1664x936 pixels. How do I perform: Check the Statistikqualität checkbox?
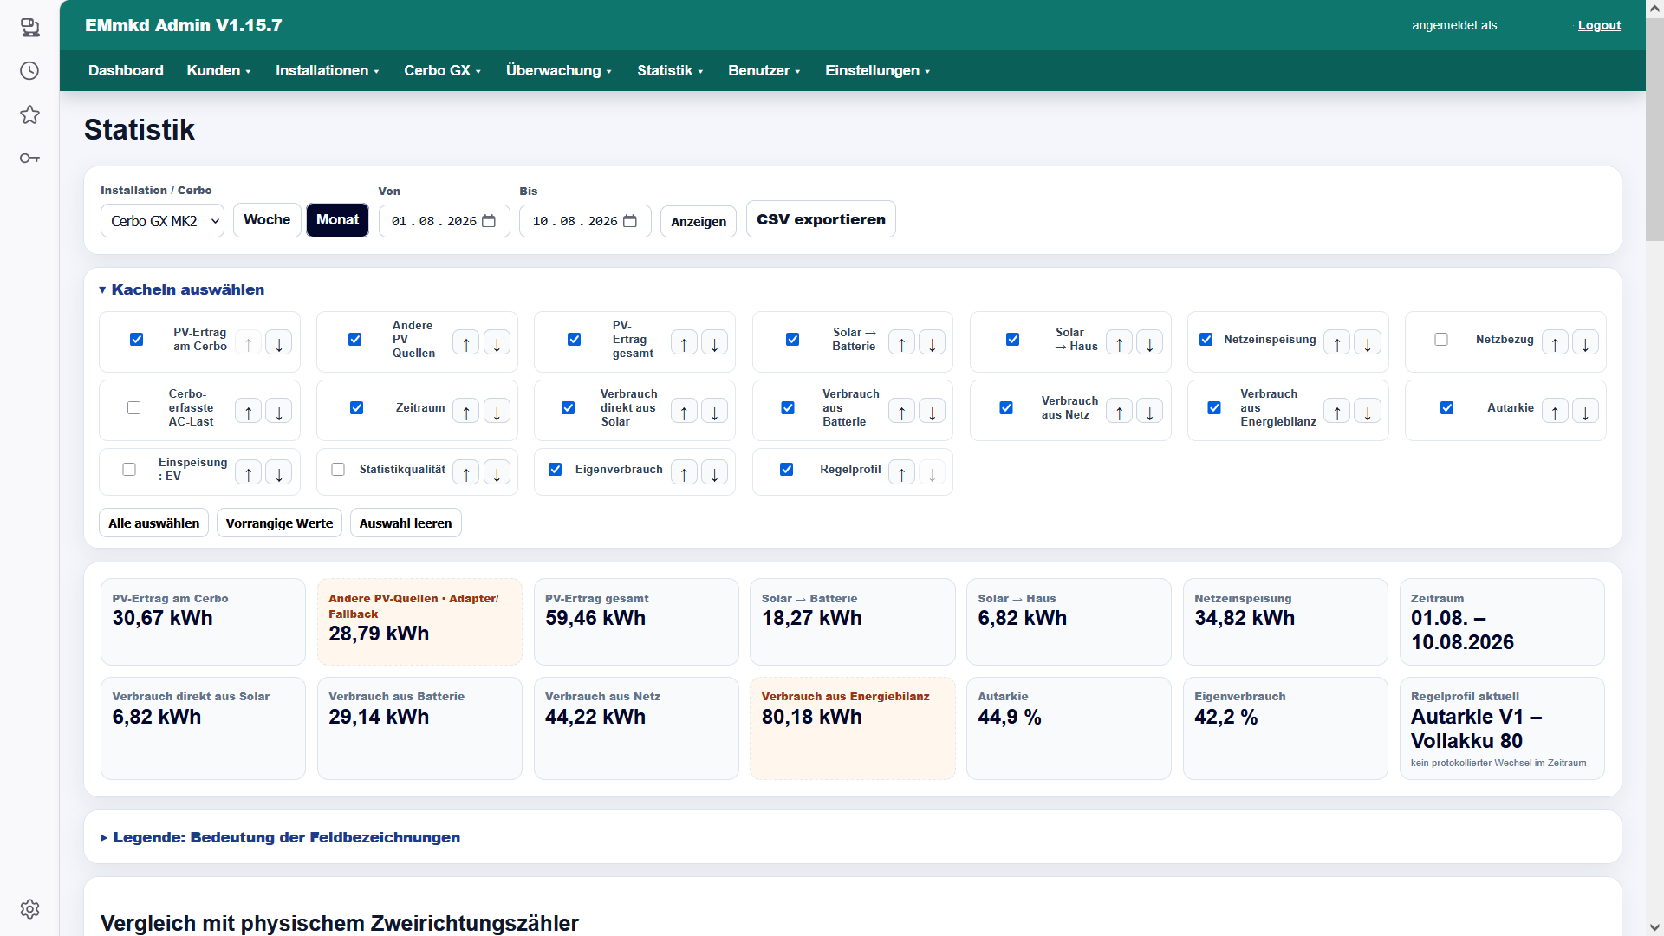tap(338, 469)
